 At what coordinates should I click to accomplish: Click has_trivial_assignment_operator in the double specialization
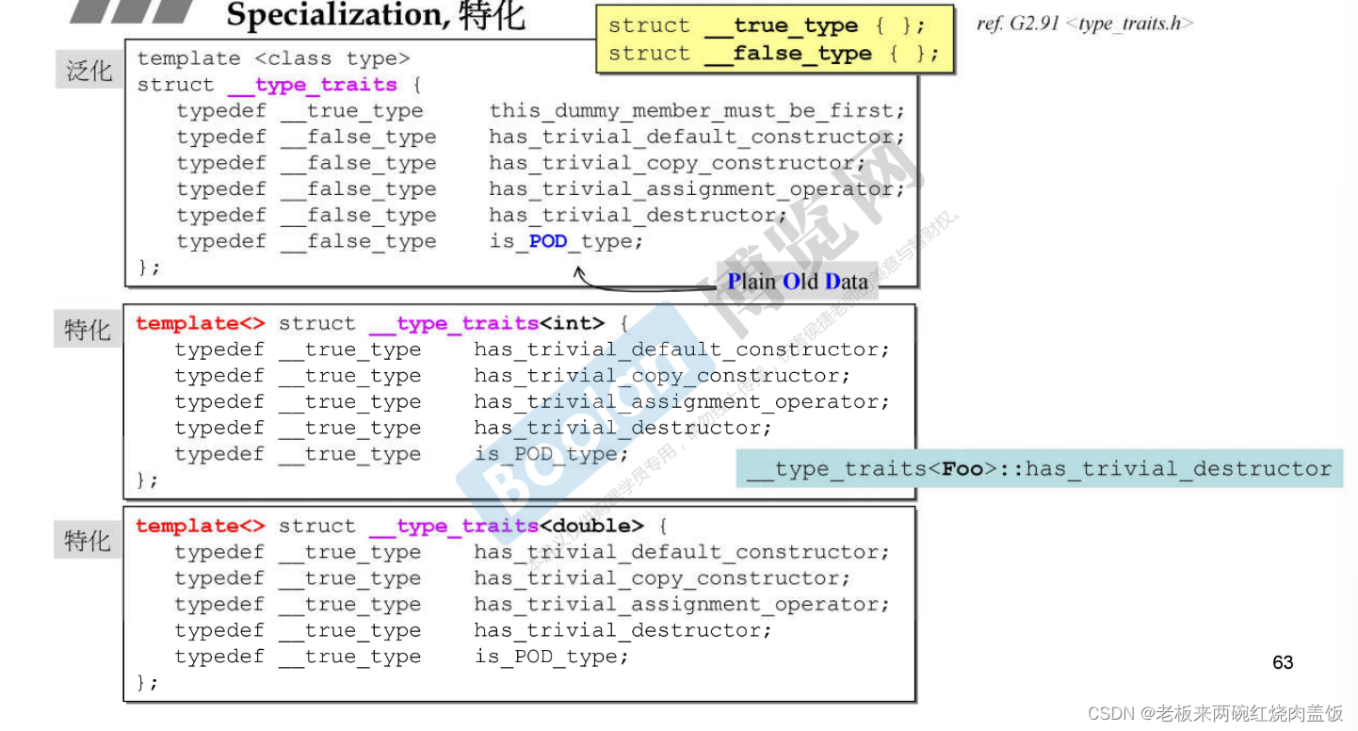(682, 605)
